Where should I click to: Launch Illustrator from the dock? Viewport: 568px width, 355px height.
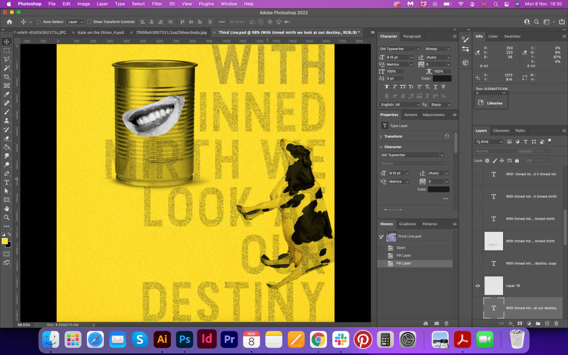[163, 338]
